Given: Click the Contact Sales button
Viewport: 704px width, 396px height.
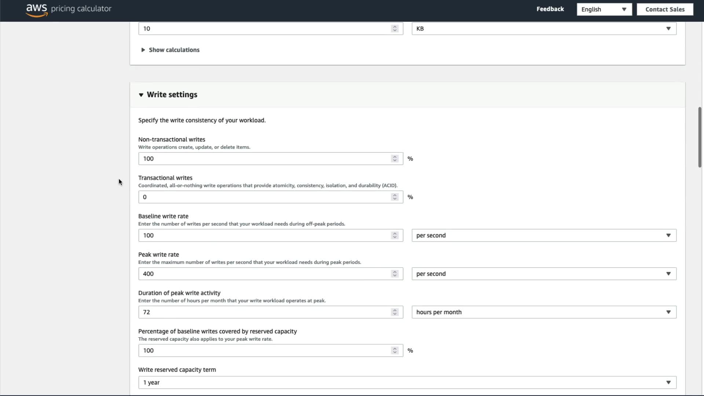Looking at the screenshot, I should click(x=665, y=10).
